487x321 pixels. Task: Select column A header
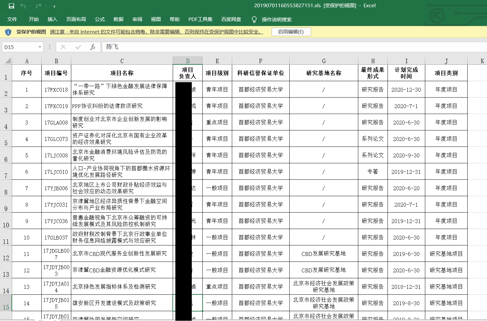(27, 61)
